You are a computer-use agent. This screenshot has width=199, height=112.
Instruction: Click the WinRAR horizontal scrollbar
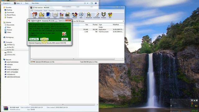tap(73, 59)
